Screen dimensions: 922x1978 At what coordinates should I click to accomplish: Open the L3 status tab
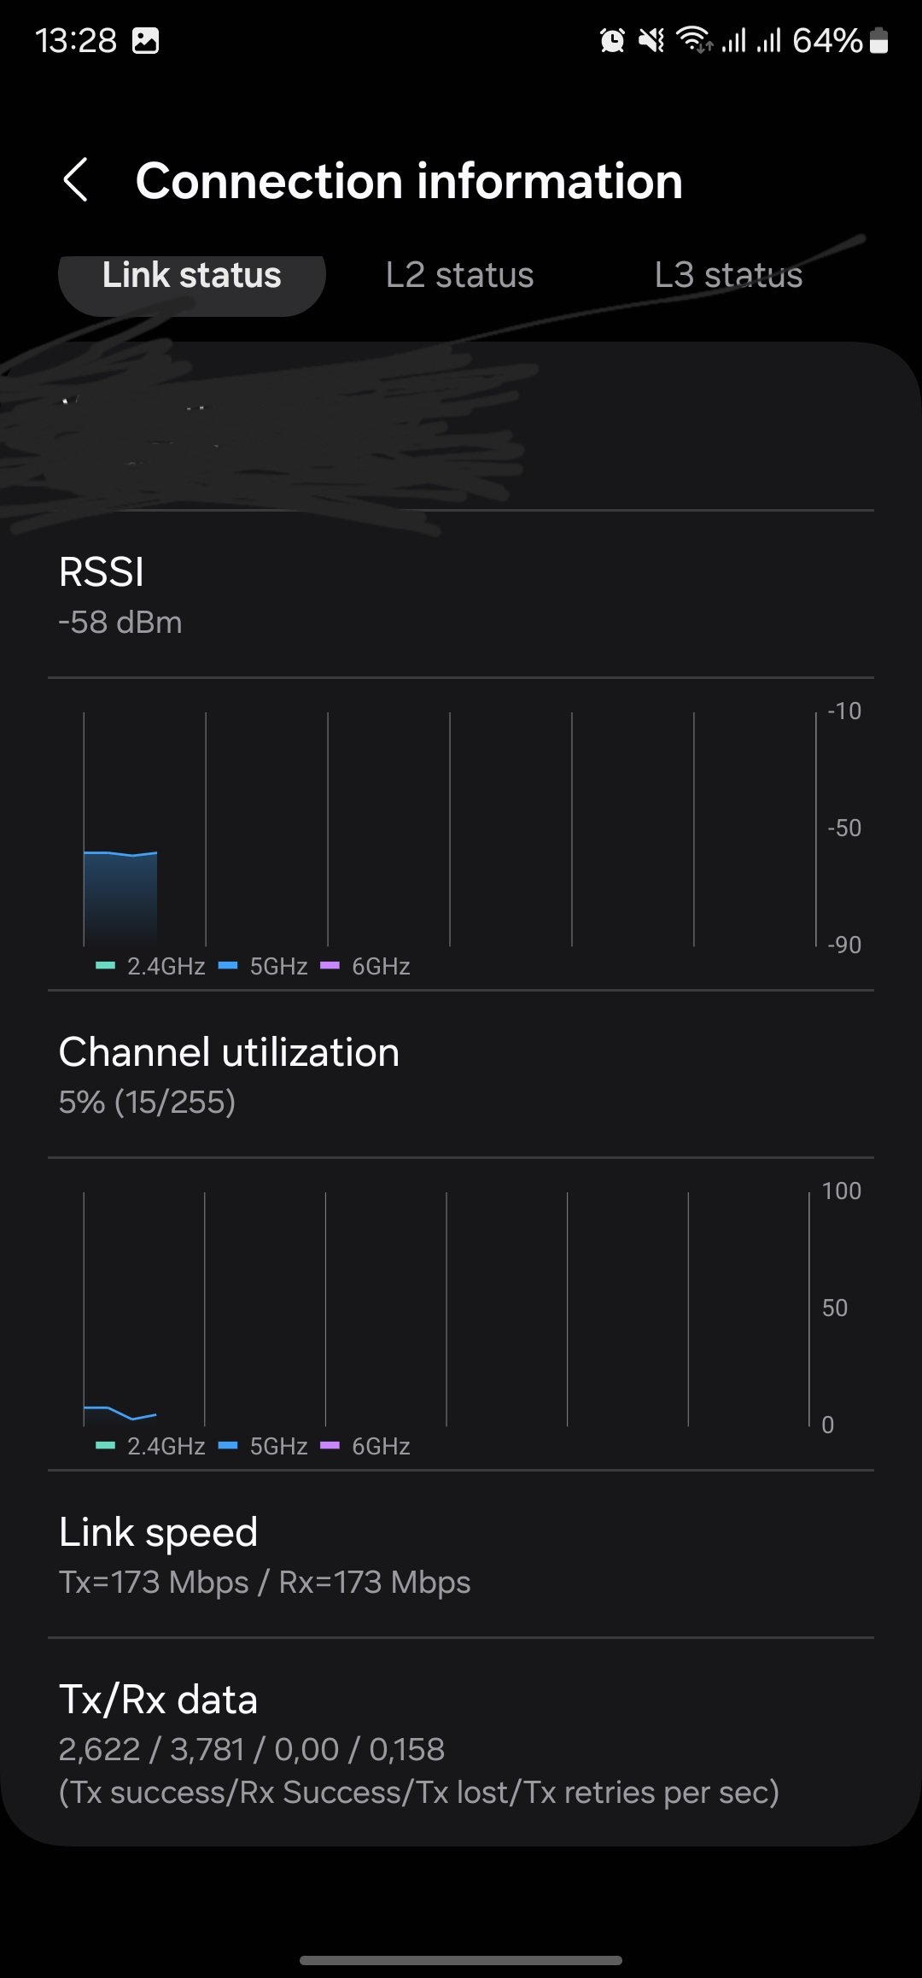(x=728, y=276)
